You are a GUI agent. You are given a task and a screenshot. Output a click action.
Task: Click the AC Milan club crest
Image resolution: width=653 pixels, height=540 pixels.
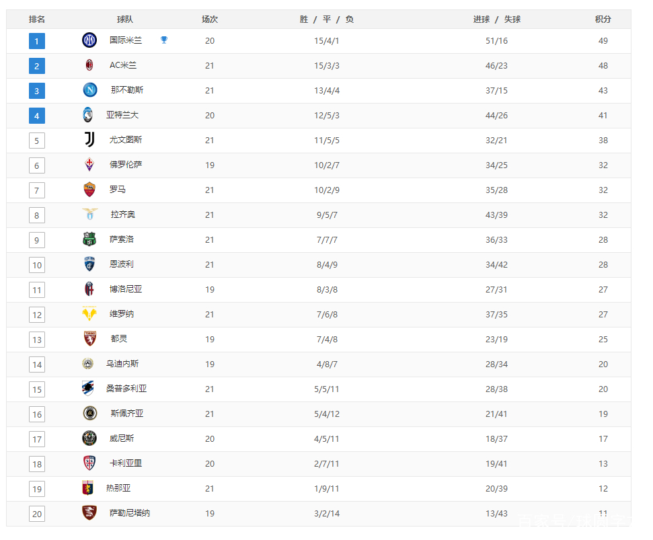click(x=89, y=65)
